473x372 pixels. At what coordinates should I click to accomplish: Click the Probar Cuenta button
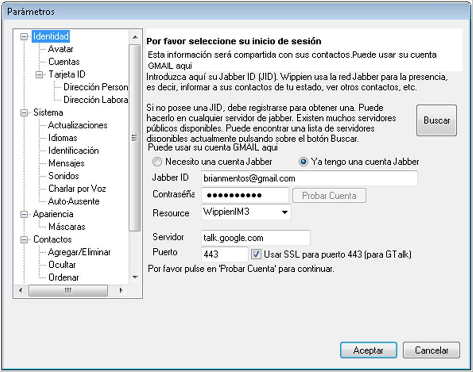point(329,196)
